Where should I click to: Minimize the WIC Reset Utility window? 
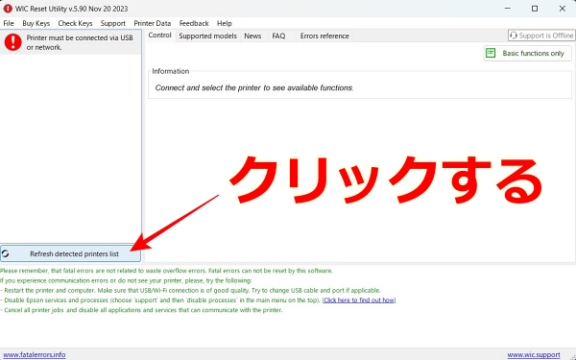(x=508, y=9)
